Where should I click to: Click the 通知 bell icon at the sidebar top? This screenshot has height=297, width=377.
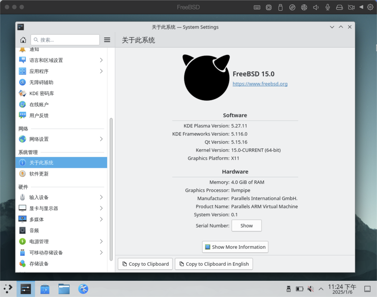22,50
